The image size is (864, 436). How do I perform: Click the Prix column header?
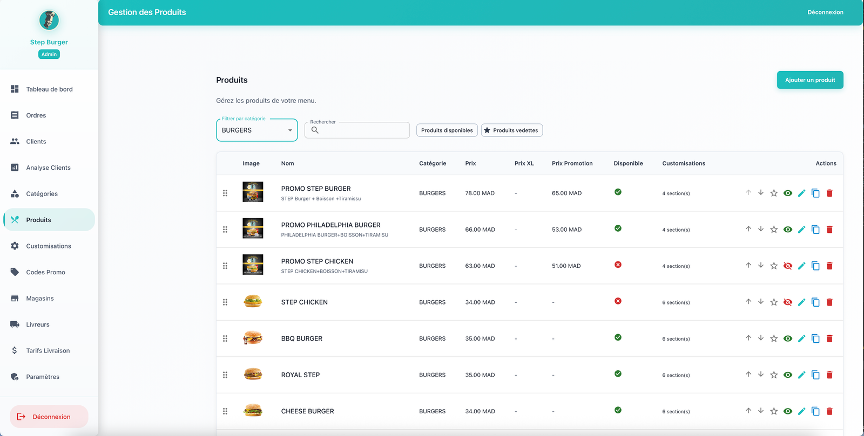[x=470, y=163]
